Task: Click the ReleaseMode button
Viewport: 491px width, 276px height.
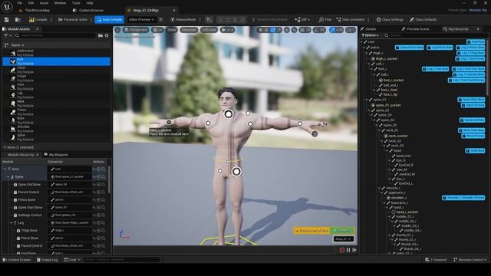Action: [x=183, y=20]
